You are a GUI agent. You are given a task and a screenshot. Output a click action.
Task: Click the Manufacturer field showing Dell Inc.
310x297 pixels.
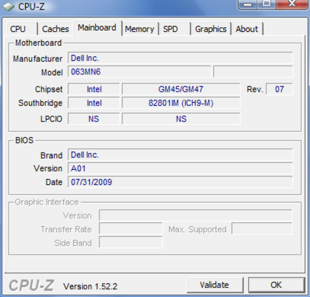point(180,58)
